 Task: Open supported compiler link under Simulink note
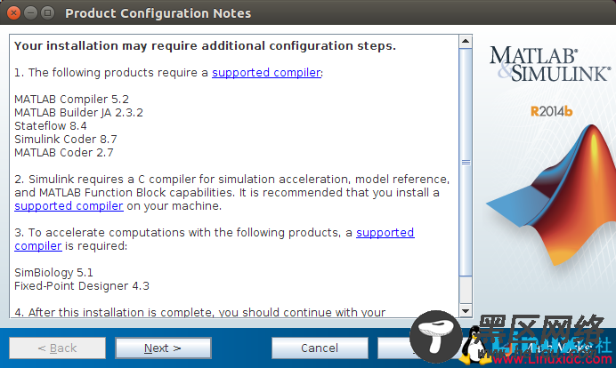pos(69,205)
